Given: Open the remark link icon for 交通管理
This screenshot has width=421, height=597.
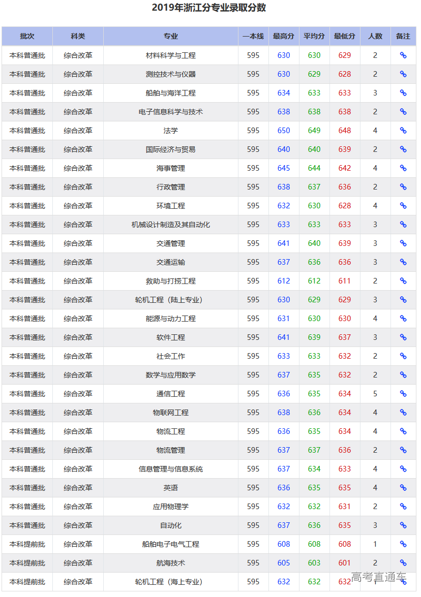Looking at the screenshot, I should tap(403, 243).
